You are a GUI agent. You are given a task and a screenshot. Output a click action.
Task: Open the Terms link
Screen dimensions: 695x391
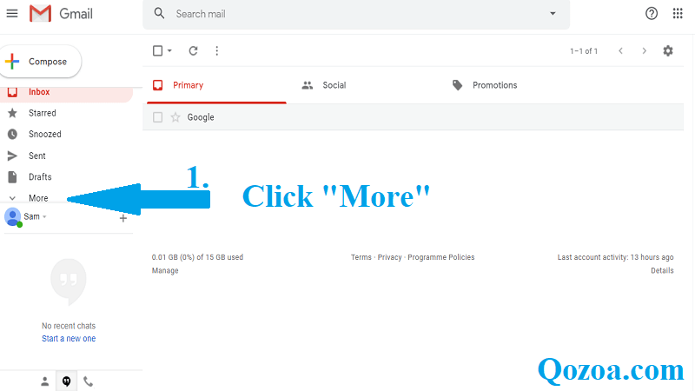pyautogui.click(x=361, y=257)
